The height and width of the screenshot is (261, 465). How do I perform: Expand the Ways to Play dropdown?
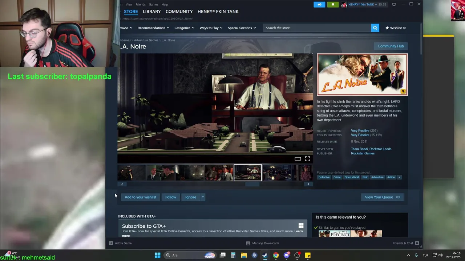211,28
